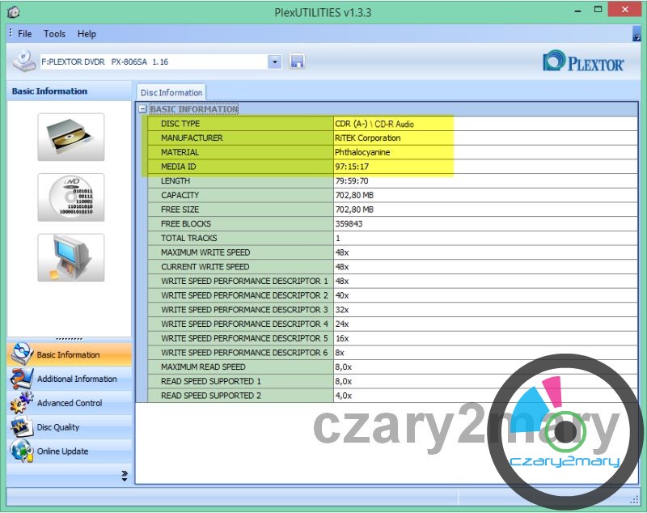
Task: Click the Plextor logo
Action: pyautogui.click(x=583, y=62)
